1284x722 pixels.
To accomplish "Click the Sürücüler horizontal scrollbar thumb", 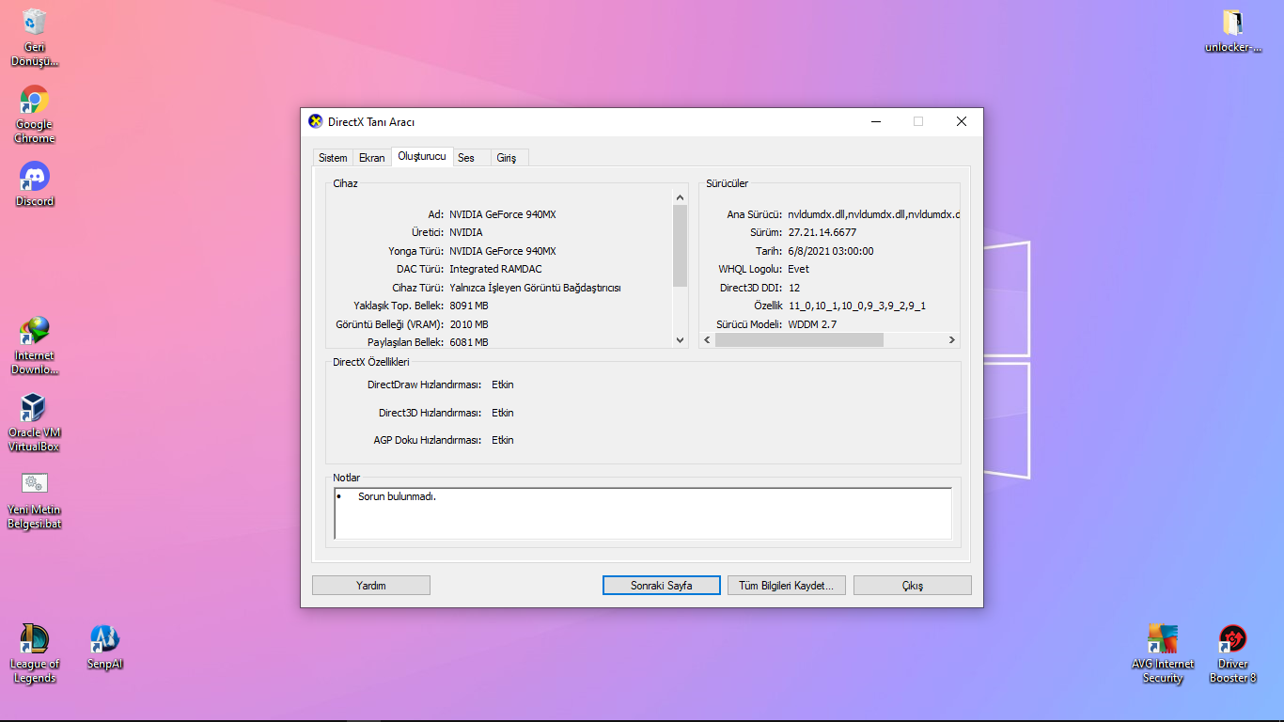I will click(799, 340).
